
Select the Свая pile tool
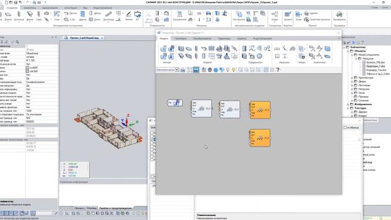coord(38,16)
